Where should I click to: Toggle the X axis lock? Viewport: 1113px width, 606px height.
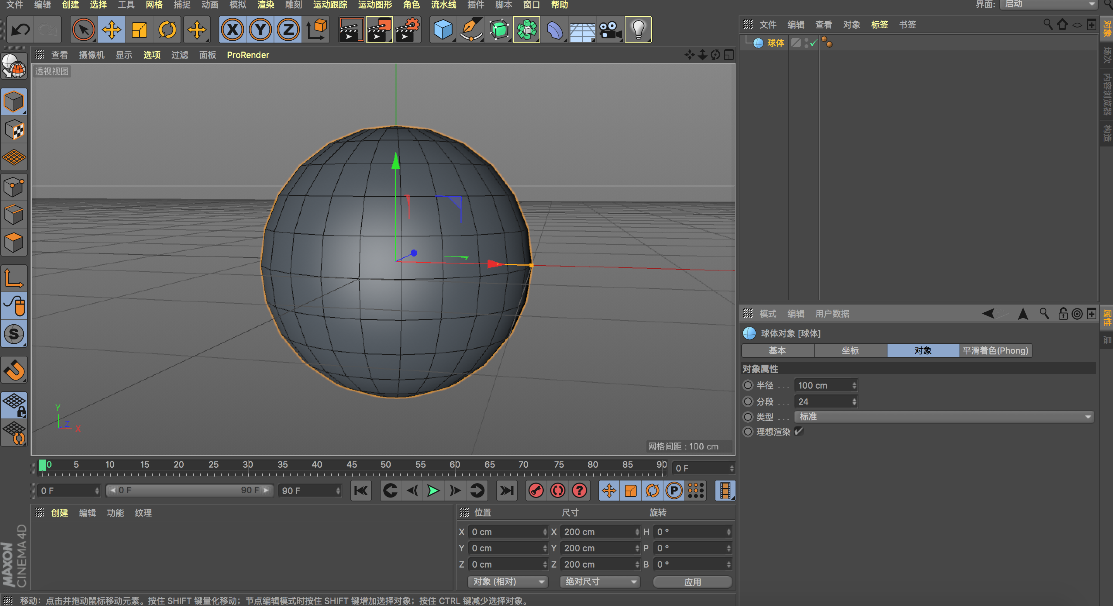pos(233,30)
